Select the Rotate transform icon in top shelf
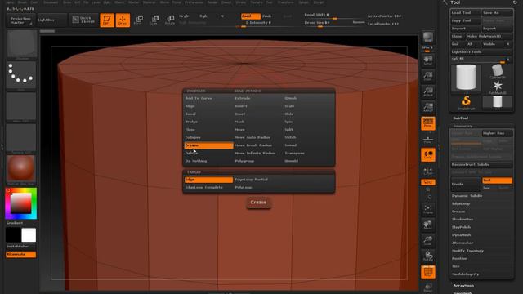This screenshot has height=294, width=523. (x=170, y=20)
